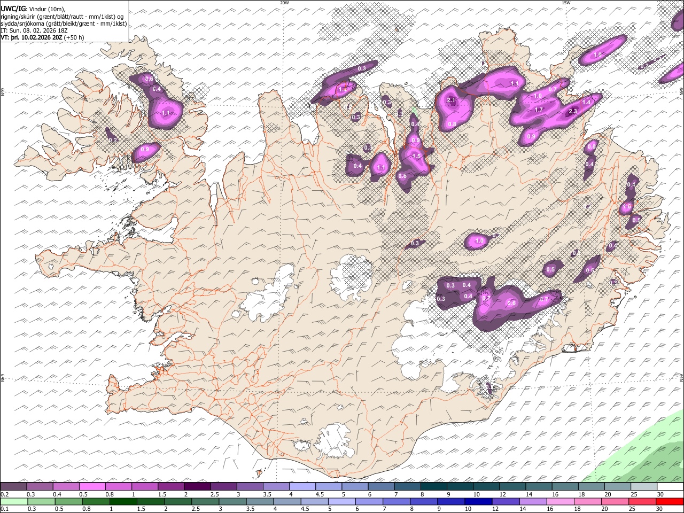This screenshot has width=684, height=513.
Task: Click the slydda/snjókoma legend description line
Action: 64,24
